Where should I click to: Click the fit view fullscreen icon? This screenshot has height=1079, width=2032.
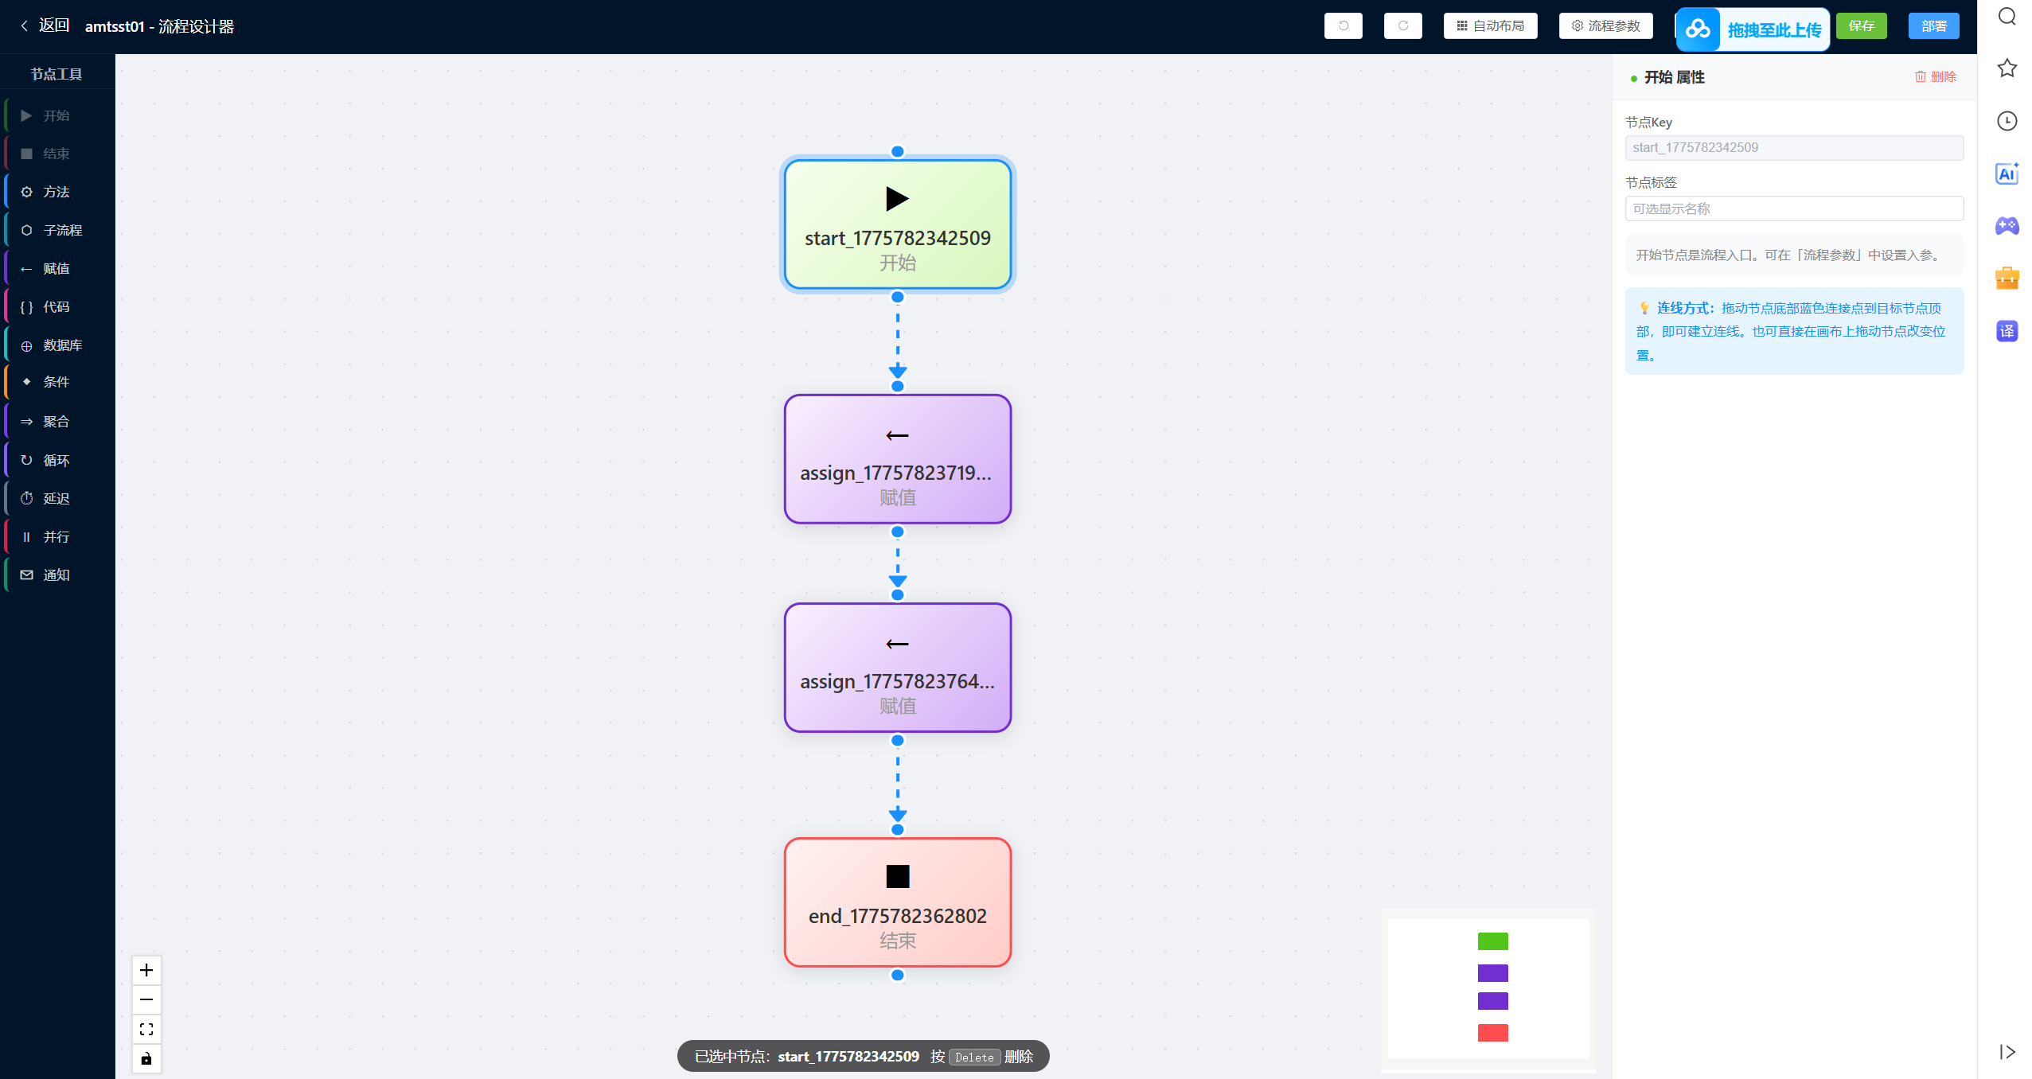146,1030
